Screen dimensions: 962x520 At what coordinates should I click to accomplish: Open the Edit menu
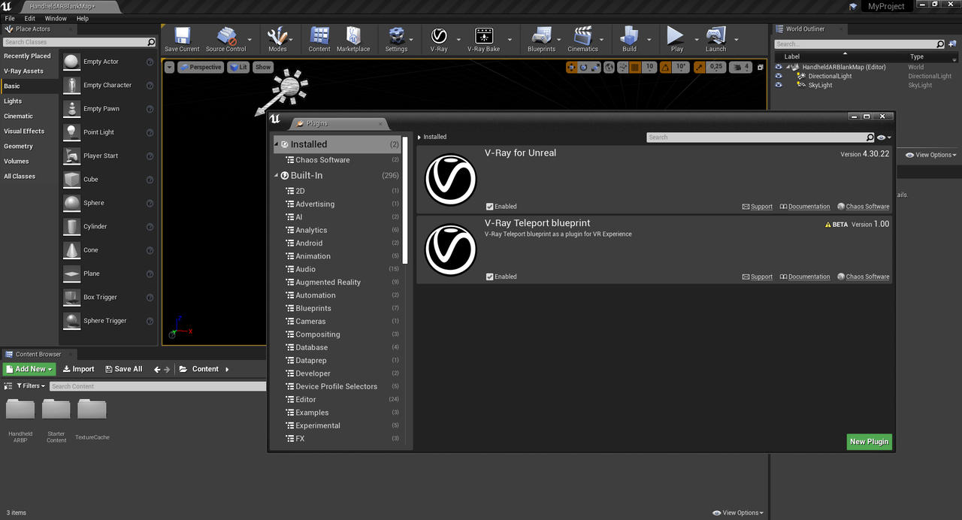click(x=30, y=18)
